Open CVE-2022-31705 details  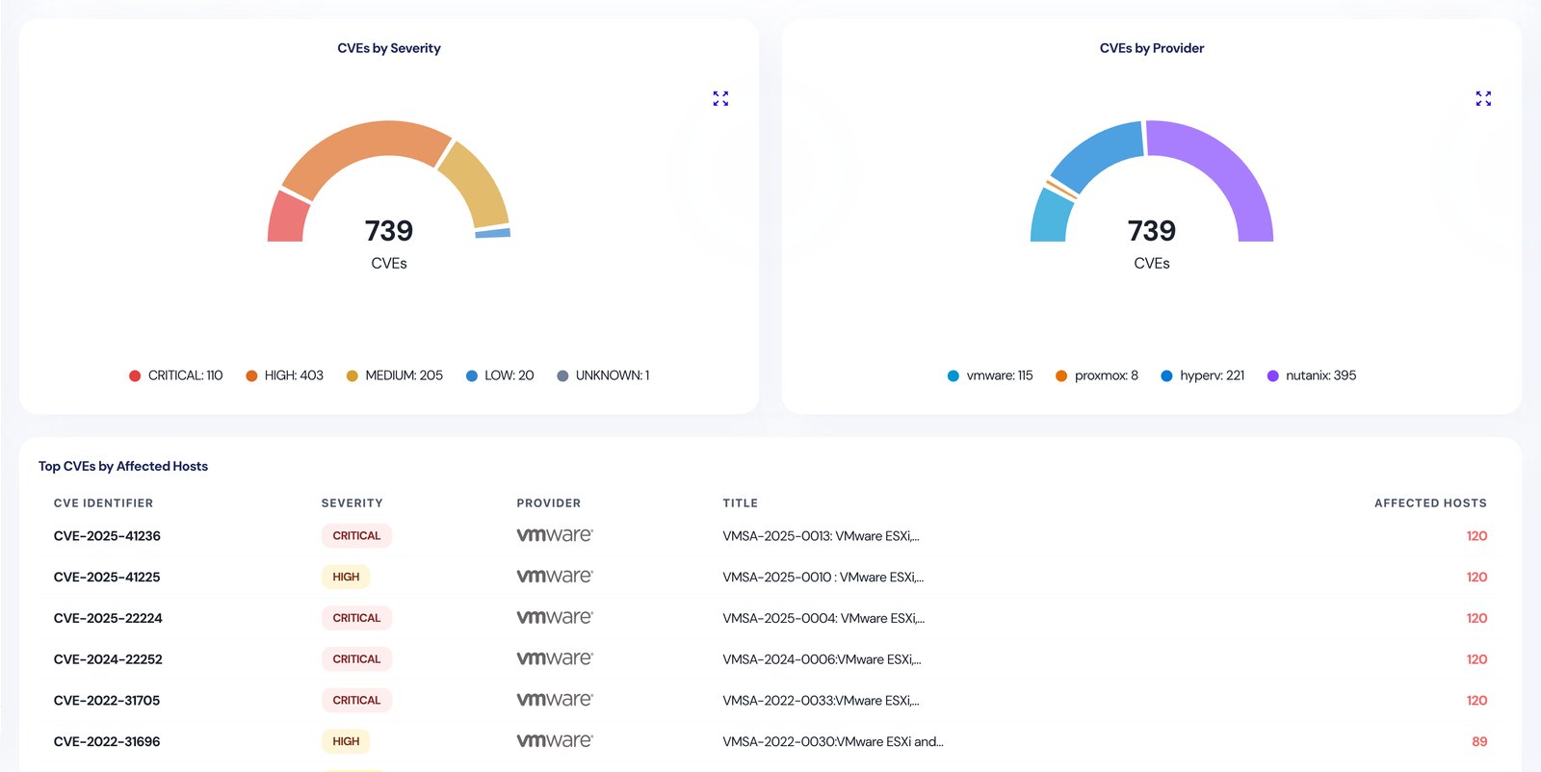coord(107,701)
